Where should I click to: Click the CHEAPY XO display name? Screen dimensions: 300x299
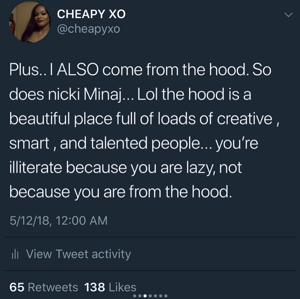click(x=91, y=14)
